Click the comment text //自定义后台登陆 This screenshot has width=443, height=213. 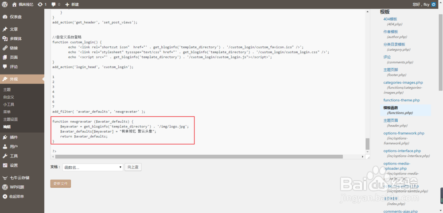point(67,37)
